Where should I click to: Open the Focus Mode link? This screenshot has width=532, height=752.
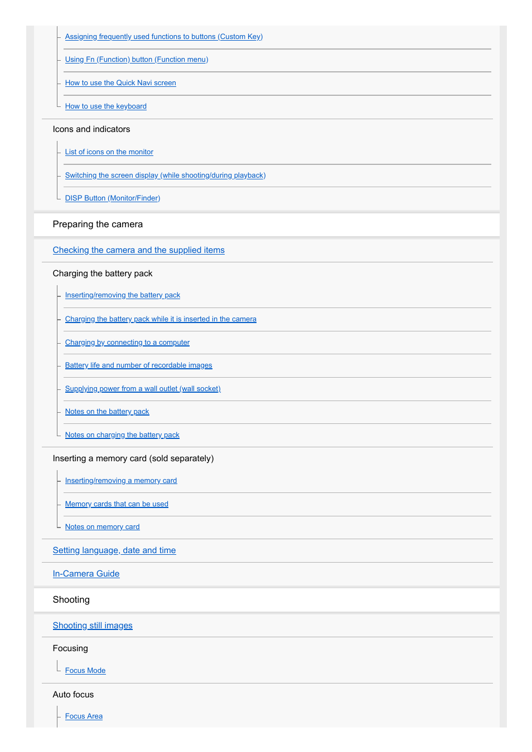85,671
